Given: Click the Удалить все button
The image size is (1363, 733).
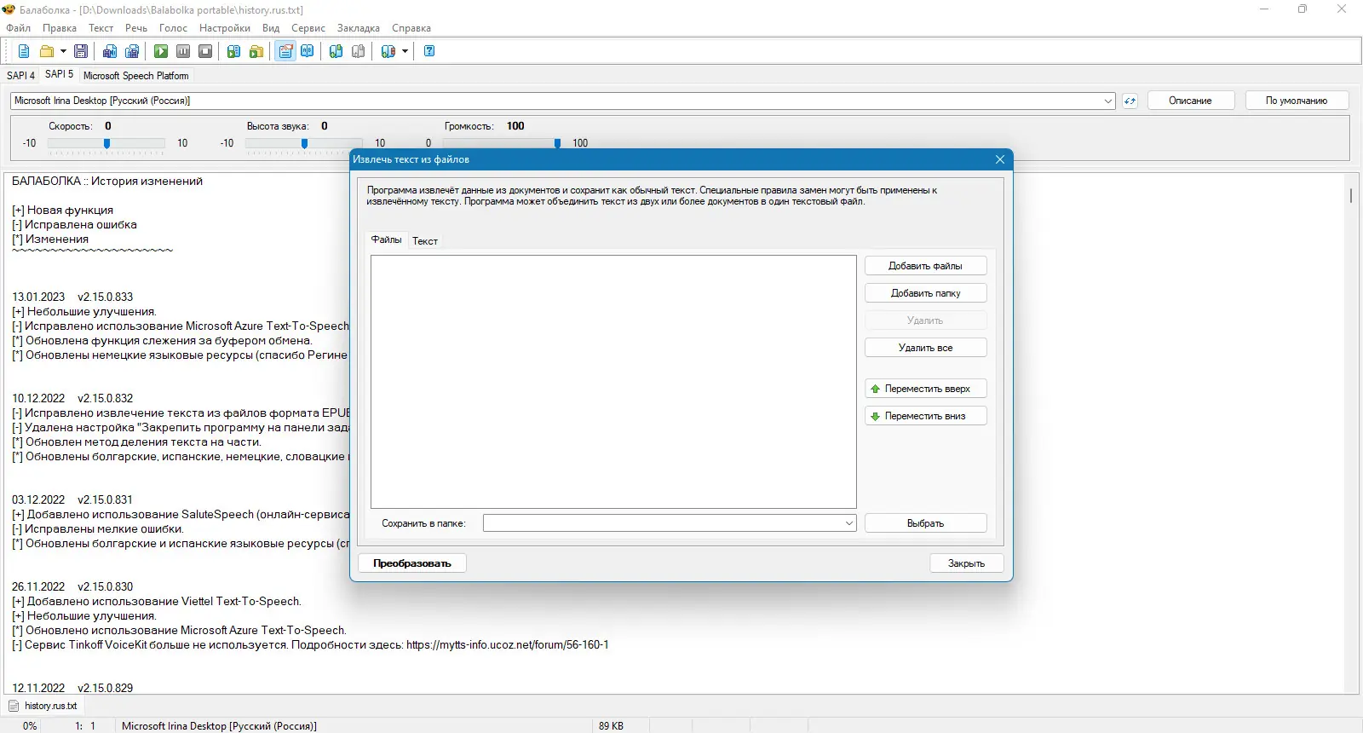Looking at the screenshot, I should point(925,348).
